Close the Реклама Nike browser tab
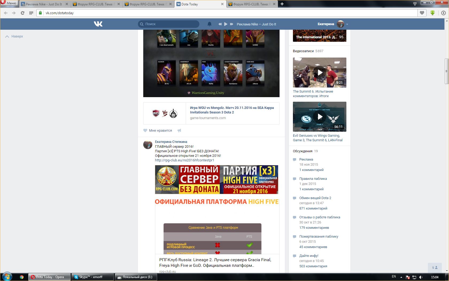This screenshot has height=281, width=449. point(67,4)
